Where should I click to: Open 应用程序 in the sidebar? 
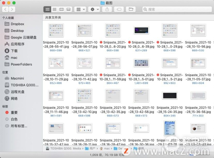tap(14, 44)
